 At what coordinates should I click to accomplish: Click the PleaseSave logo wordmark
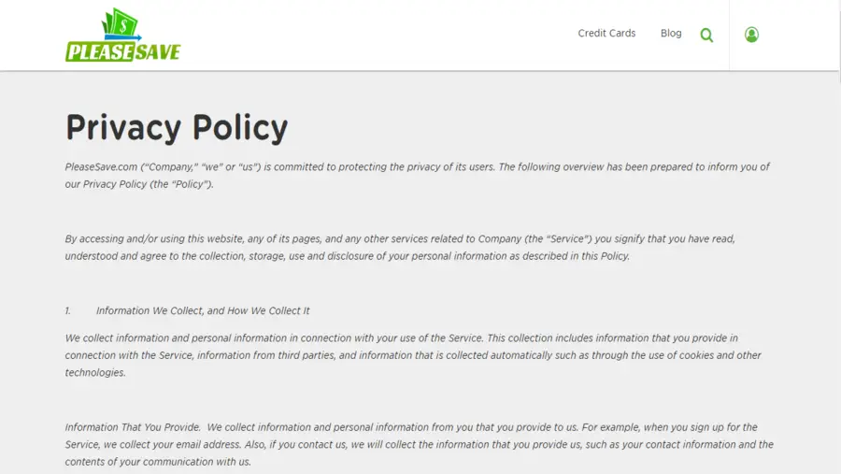[x=122, y=52]
